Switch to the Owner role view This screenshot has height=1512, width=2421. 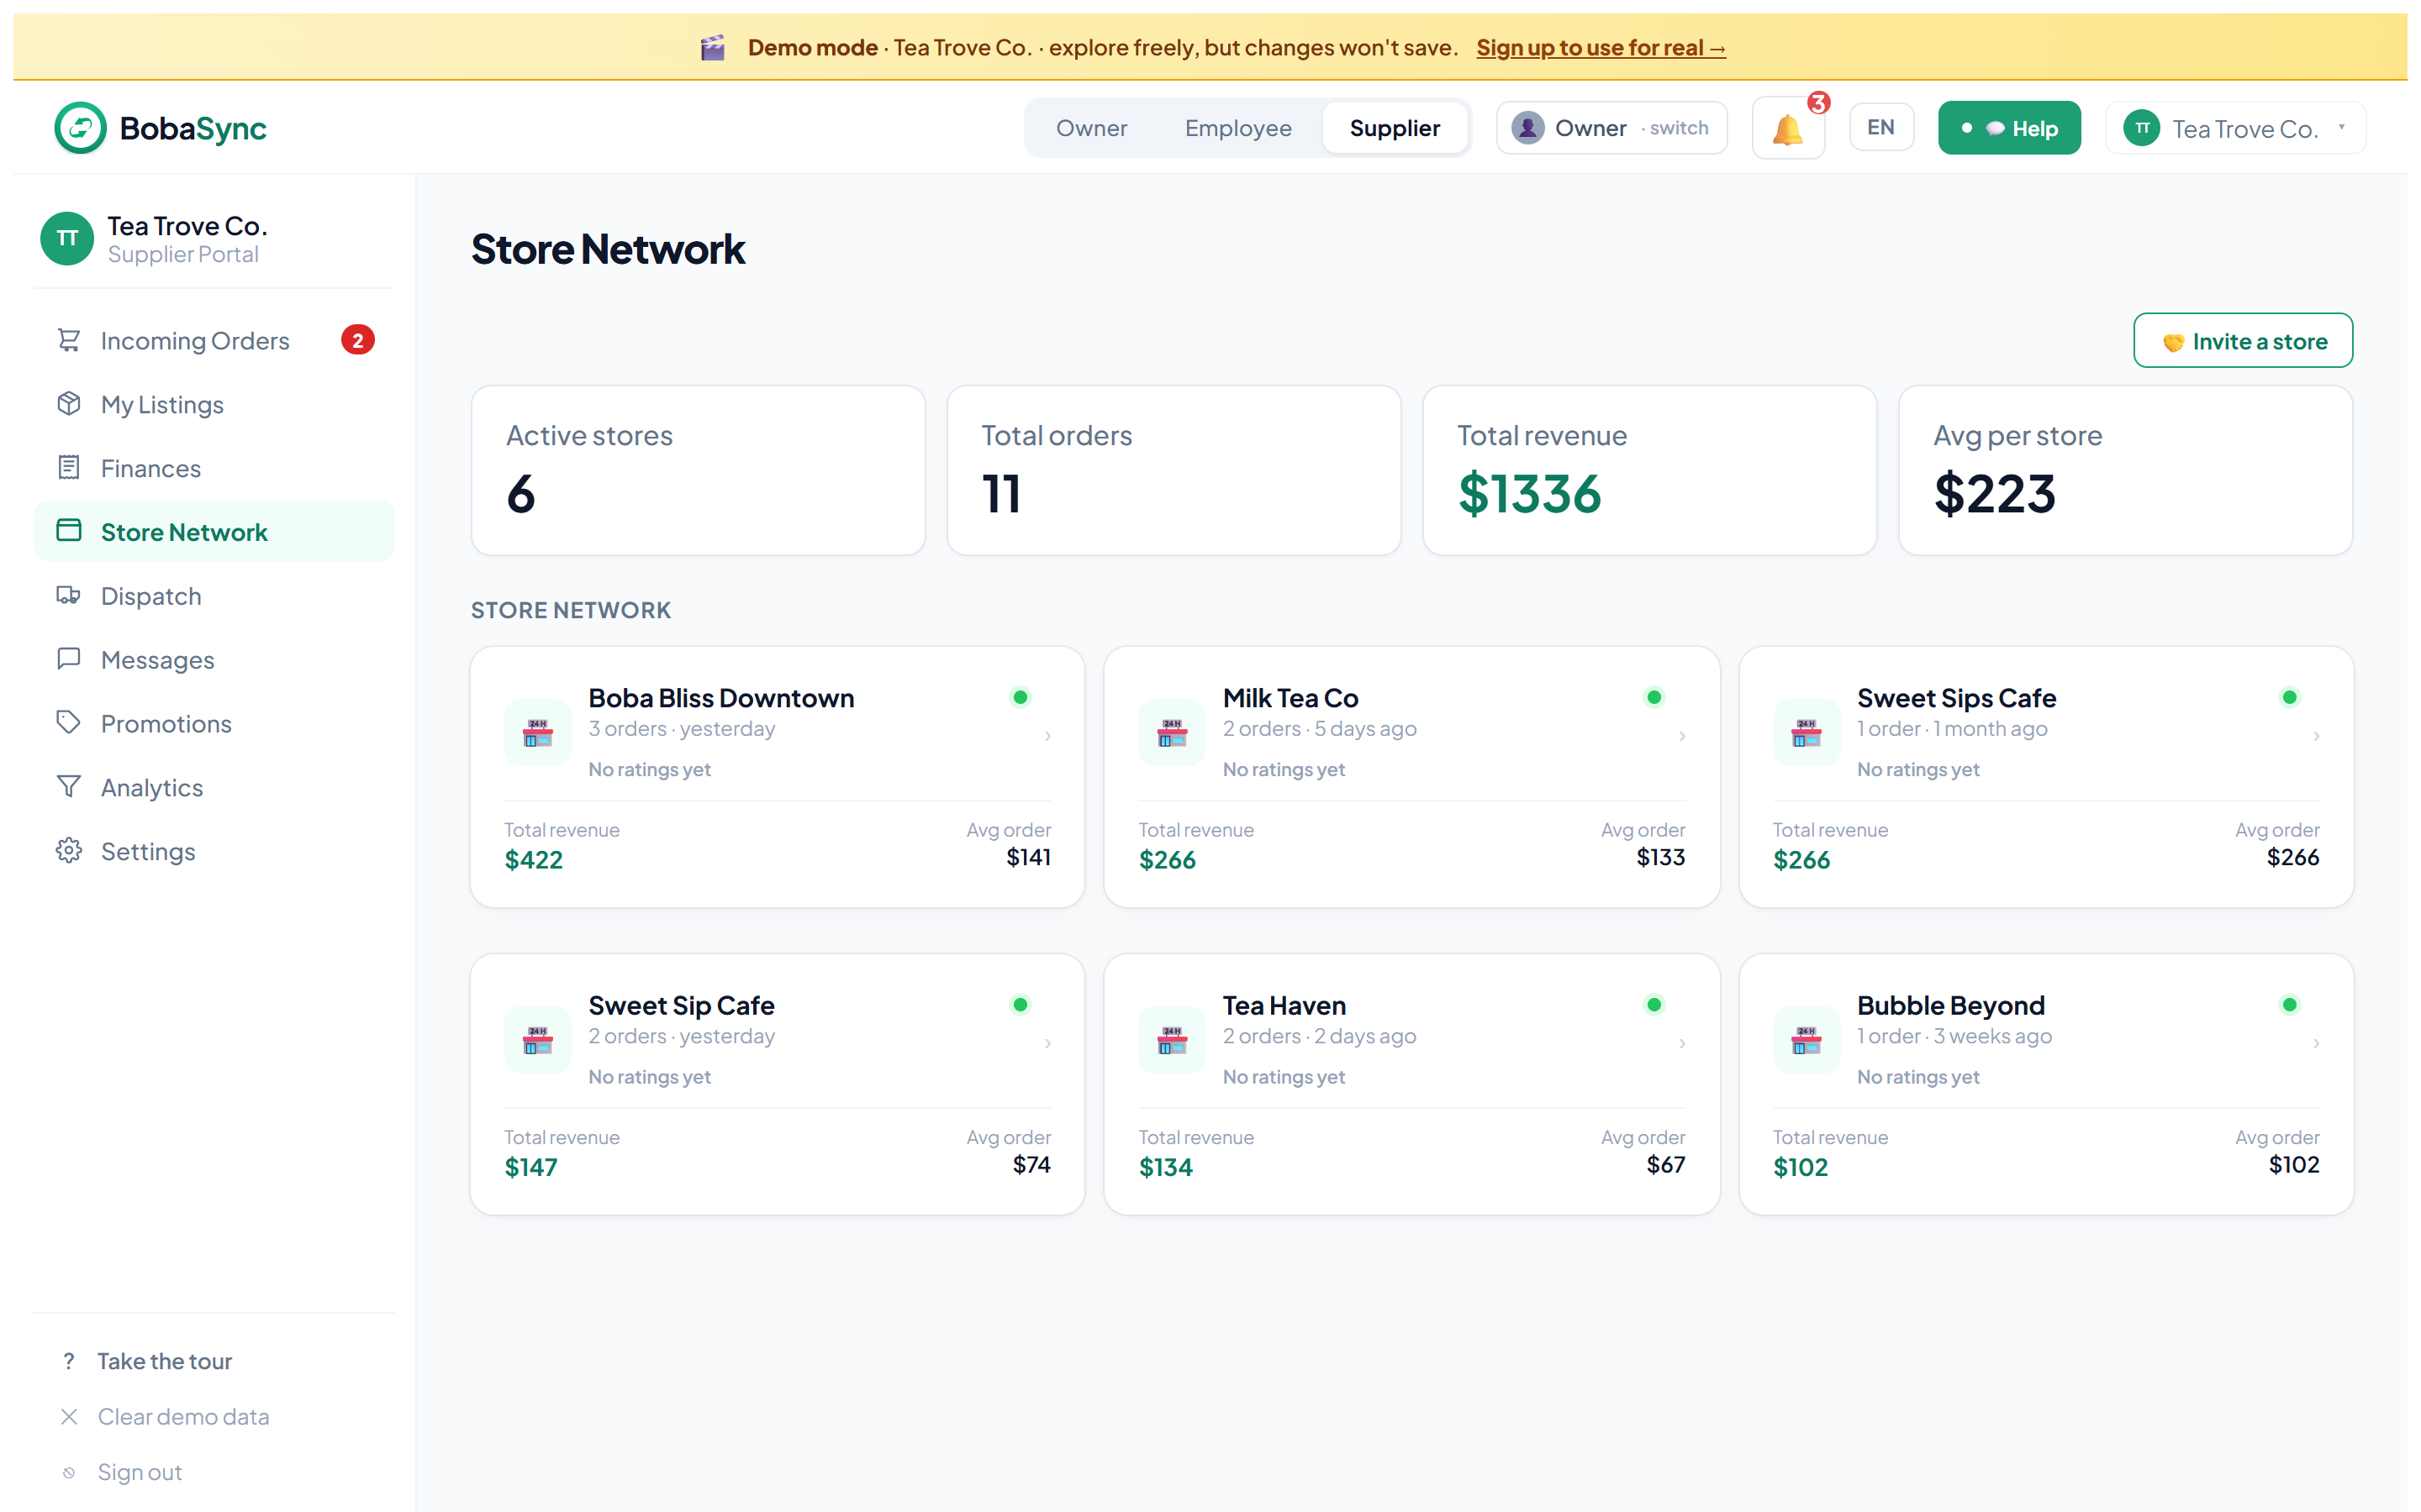(1091, 128)
